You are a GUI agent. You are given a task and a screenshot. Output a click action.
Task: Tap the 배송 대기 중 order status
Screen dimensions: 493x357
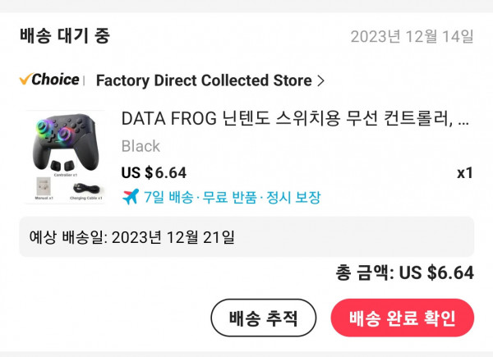(x=64, y=36)
